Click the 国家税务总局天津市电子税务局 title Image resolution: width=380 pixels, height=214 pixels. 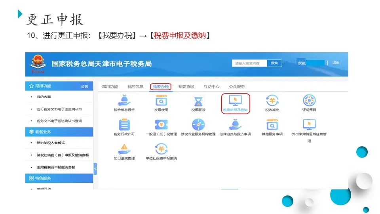tap(102, 64)
